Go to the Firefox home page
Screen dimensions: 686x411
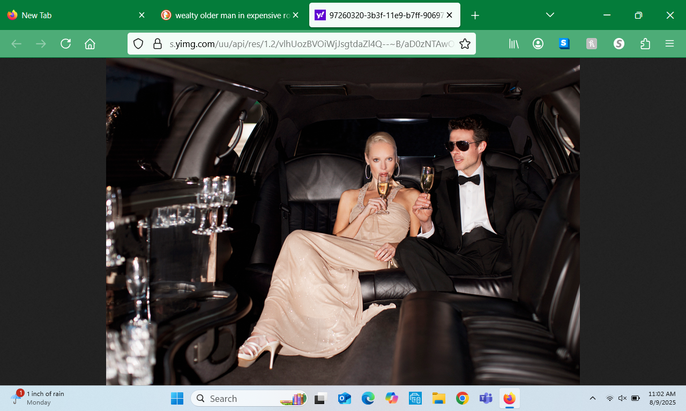point(90,44)
